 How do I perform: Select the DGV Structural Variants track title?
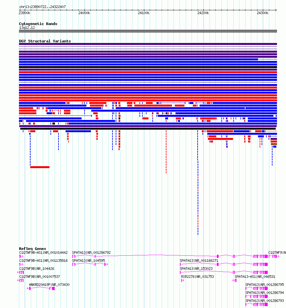coord(45,41)
